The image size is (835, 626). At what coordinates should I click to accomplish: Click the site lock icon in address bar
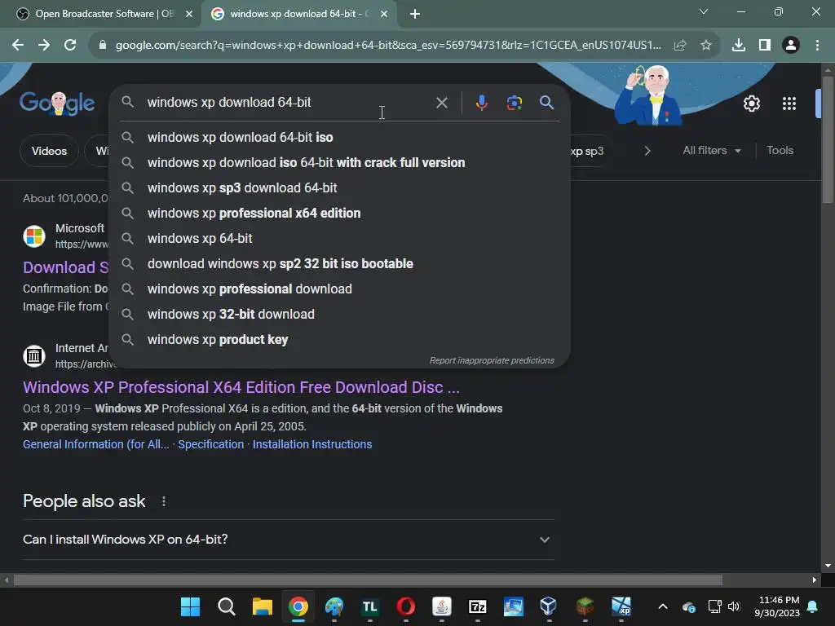(x=103, y=46)
